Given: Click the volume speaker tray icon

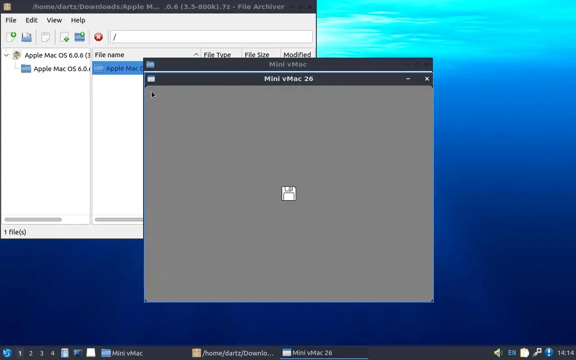Looking at the screenshot, I should 498,353.
